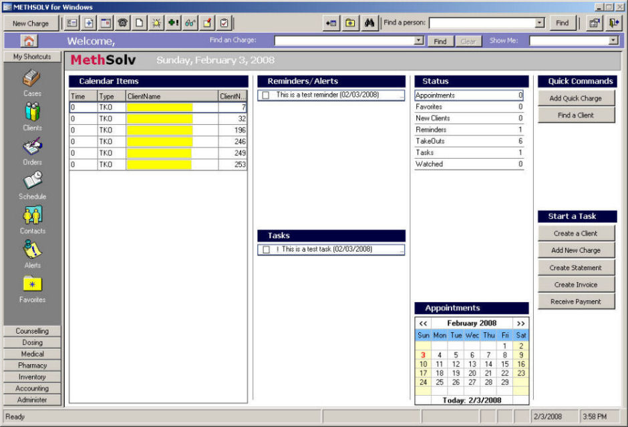Click the binoculars search toolbar icon

point(369,23)
